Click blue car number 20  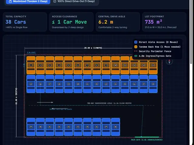78,84
